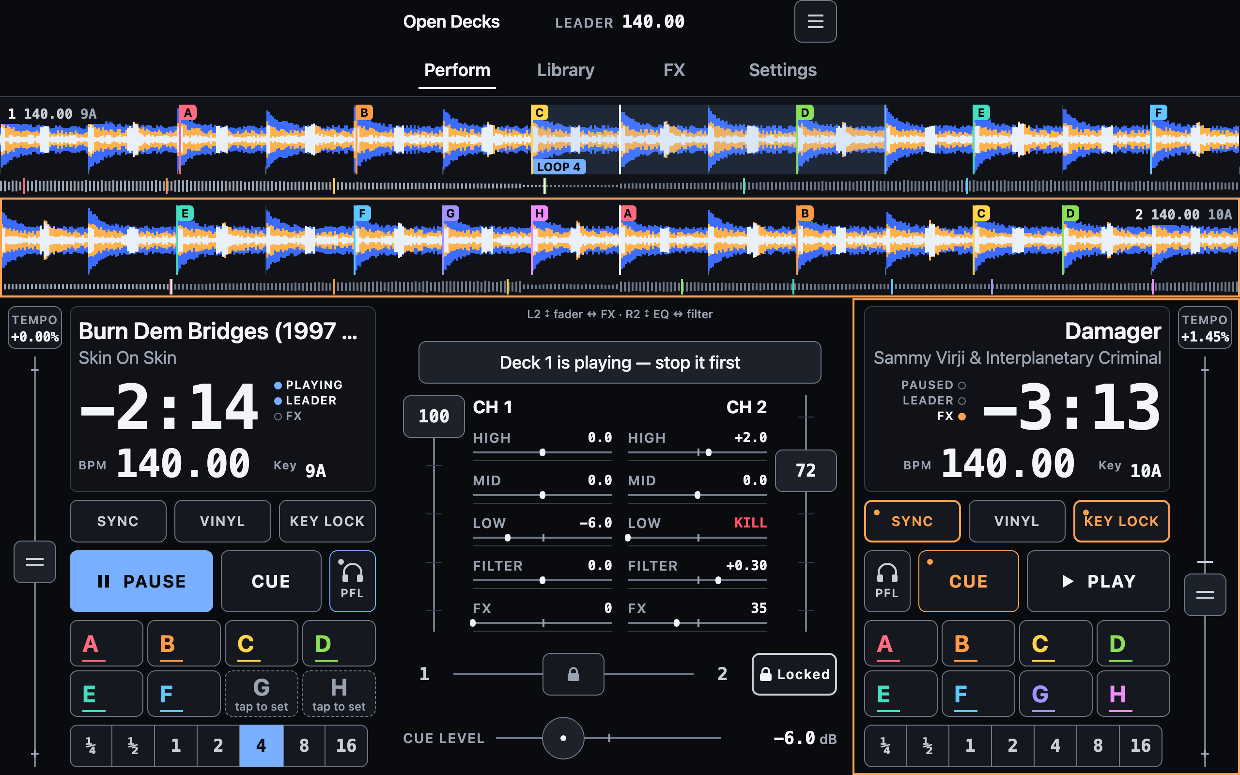Trigger hot cue G on Deck 2
The image size is (1240, 775).
(1055, 694)
